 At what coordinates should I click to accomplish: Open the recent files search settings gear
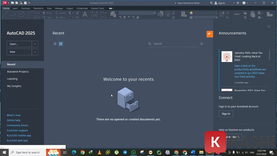pos(202,44)
